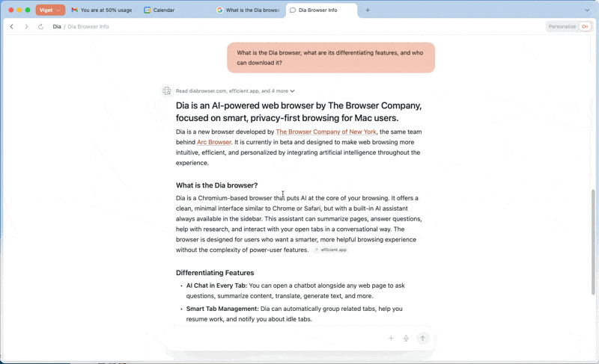Click 'Dia Browser Info' breadcrumb text
Viewport: 599px width, 364px height.
click(88, 27)
